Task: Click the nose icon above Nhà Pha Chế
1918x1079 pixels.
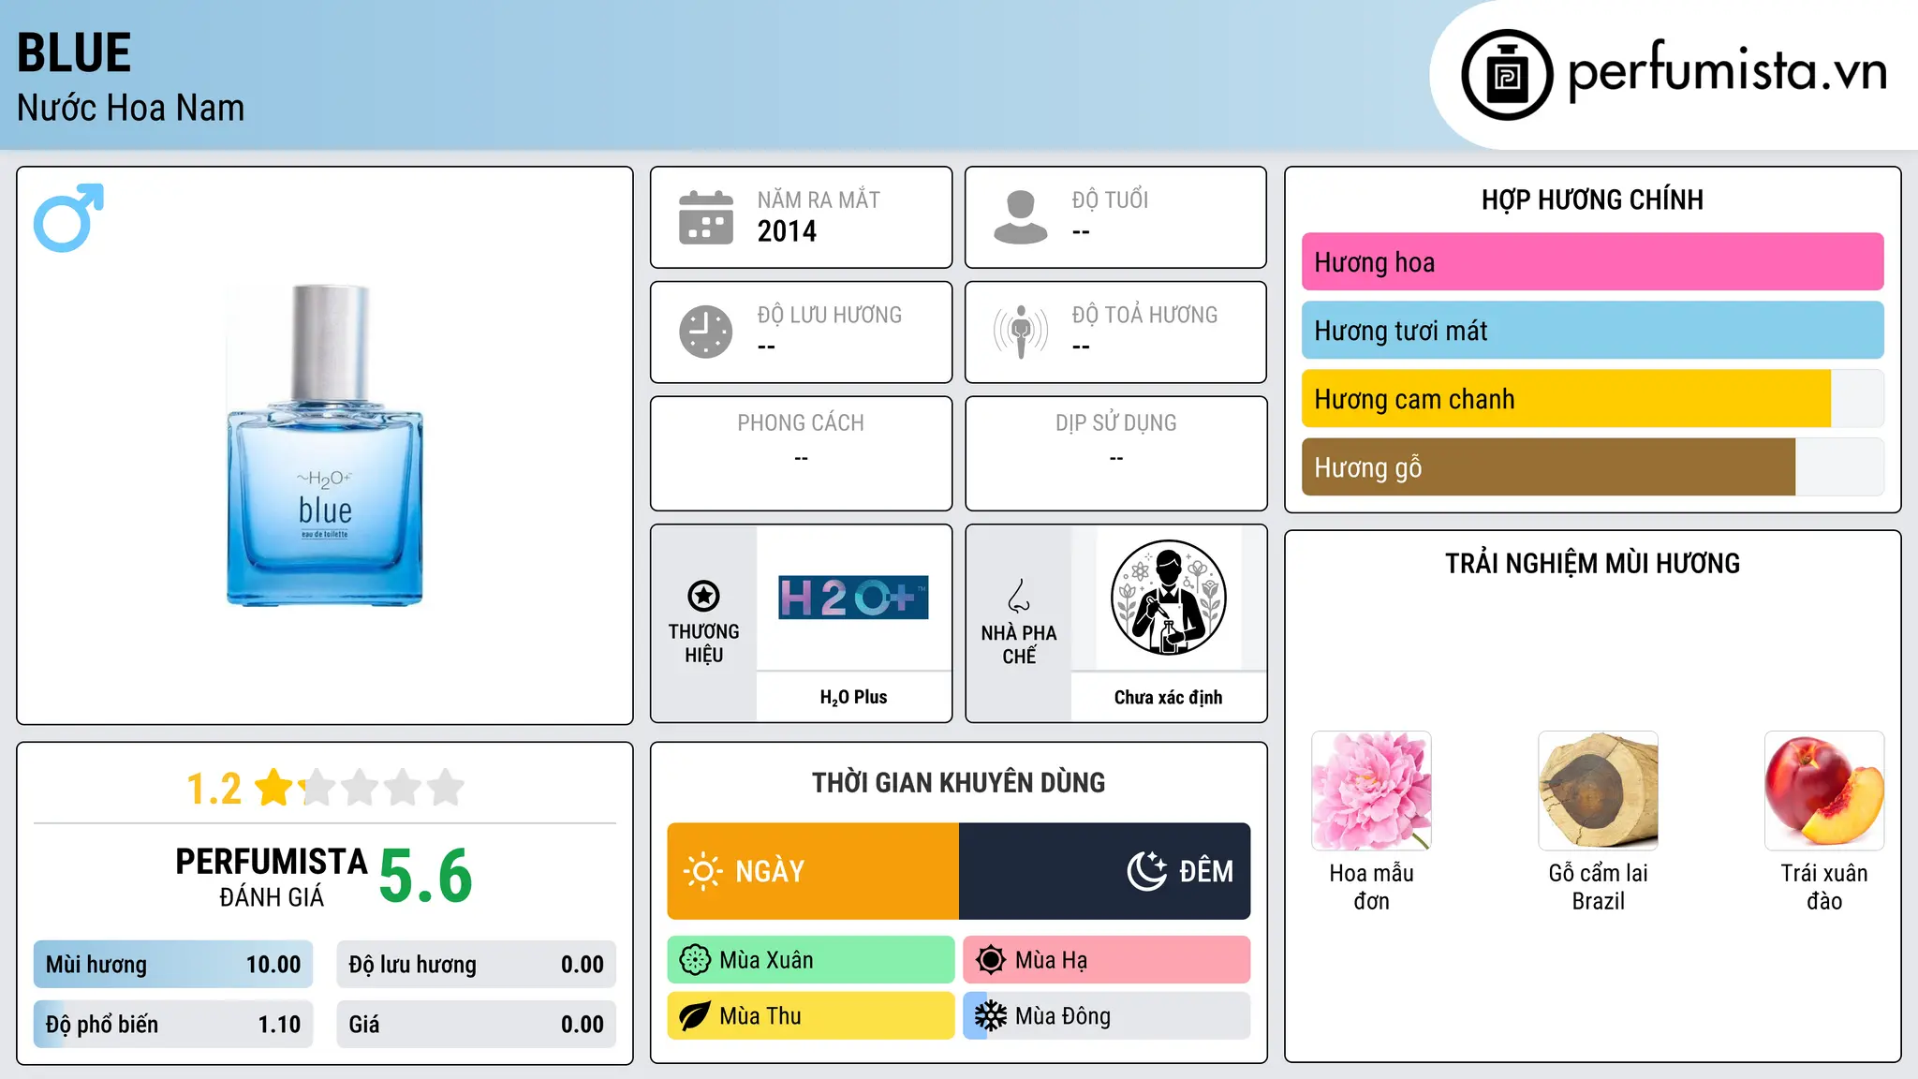Action: click(x=1019, y=596)
